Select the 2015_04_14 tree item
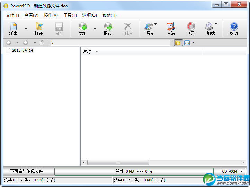 point(23,51)
